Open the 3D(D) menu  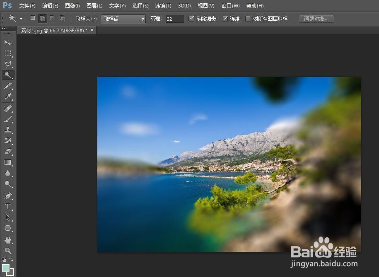(x=184, y=5)
